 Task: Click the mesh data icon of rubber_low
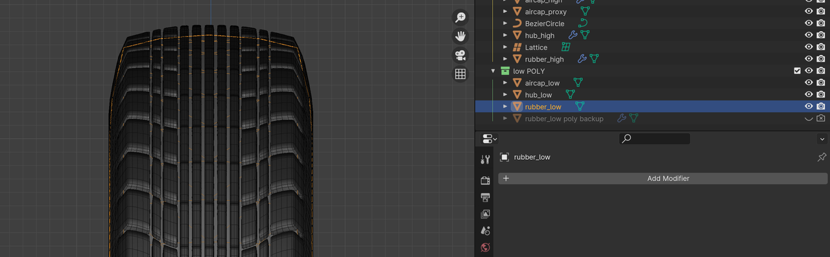[x=580, y=106]
